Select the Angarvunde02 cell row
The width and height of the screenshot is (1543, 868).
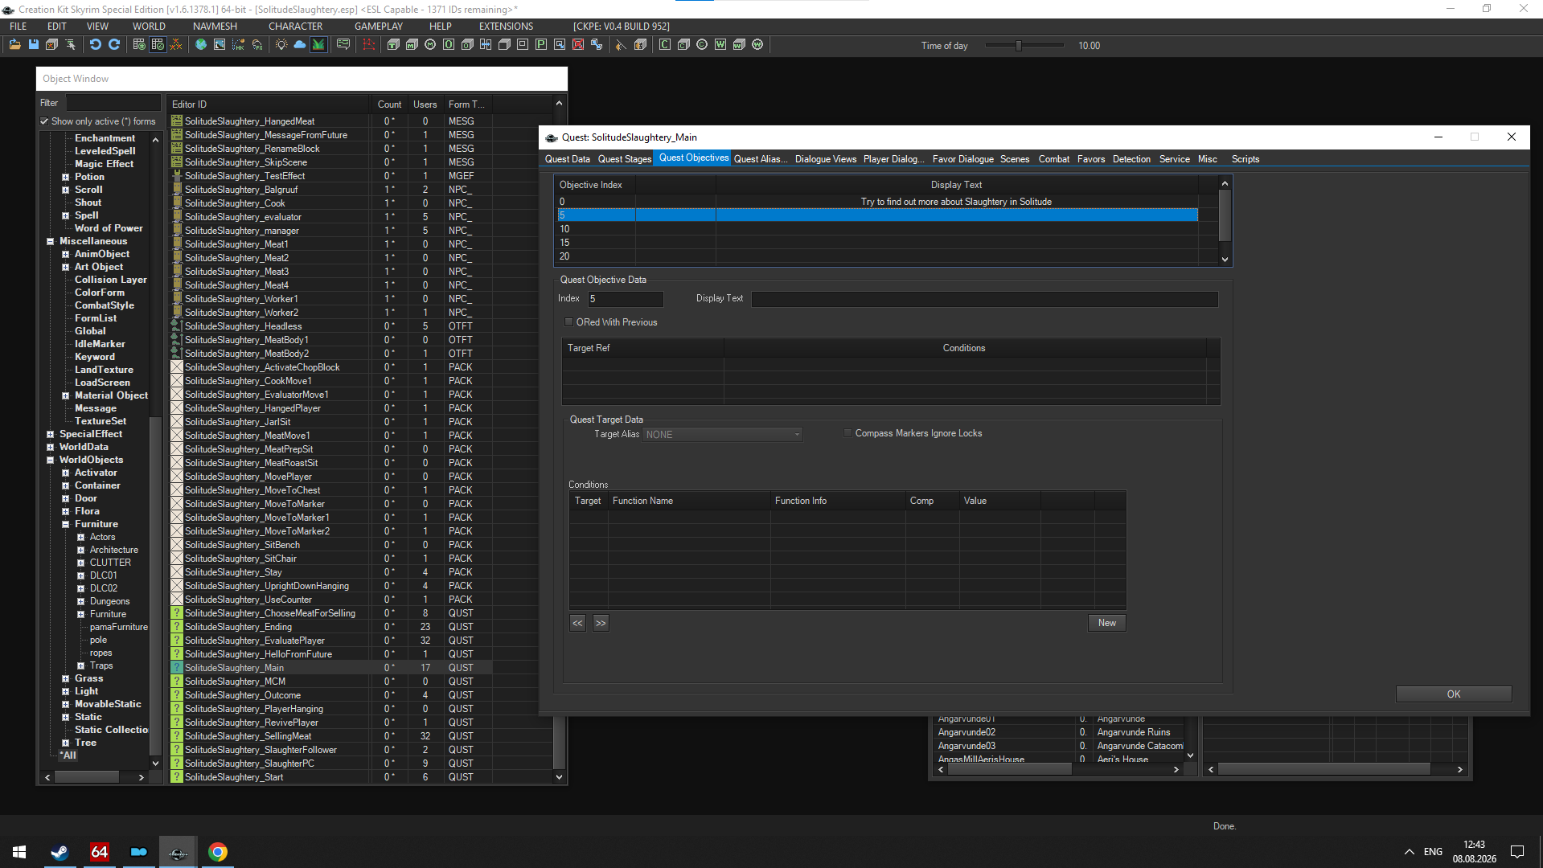pos(1060,732)
